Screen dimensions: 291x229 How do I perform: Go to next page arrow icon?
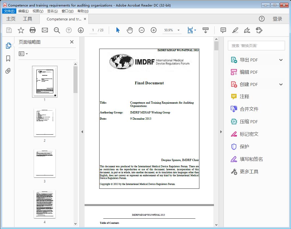coord(81,30)
